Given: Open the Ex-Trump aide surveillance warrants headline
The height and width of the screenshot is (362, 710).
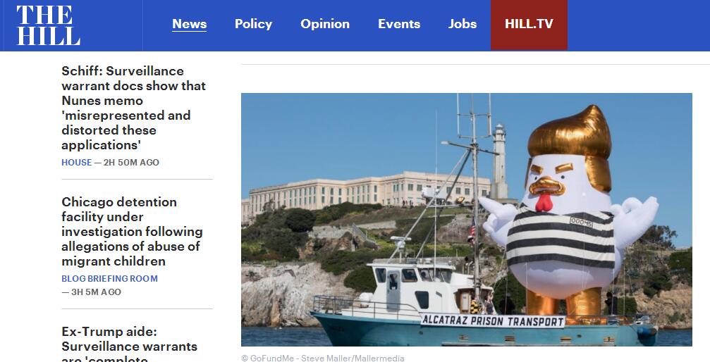Looking at the screenshot, I should point(130,344).
